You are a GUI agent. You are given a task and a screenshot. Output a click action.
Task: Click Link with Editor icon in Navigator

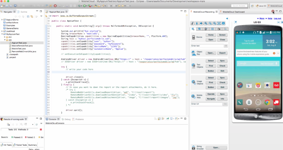click(x=32, y=16)
